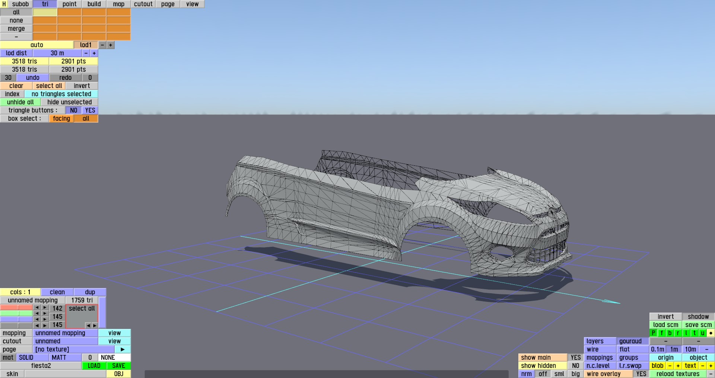Click the yellow dot view button
Screen dimensions: 715x378
click(x=711, y=333)
